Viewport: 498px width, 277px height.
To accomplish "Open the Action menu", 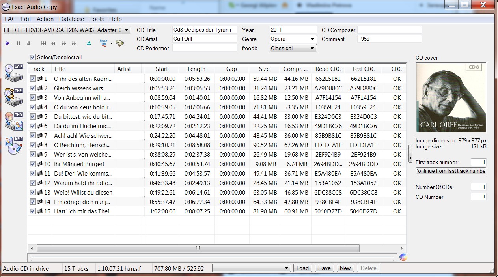I will (x=45, y=19).
